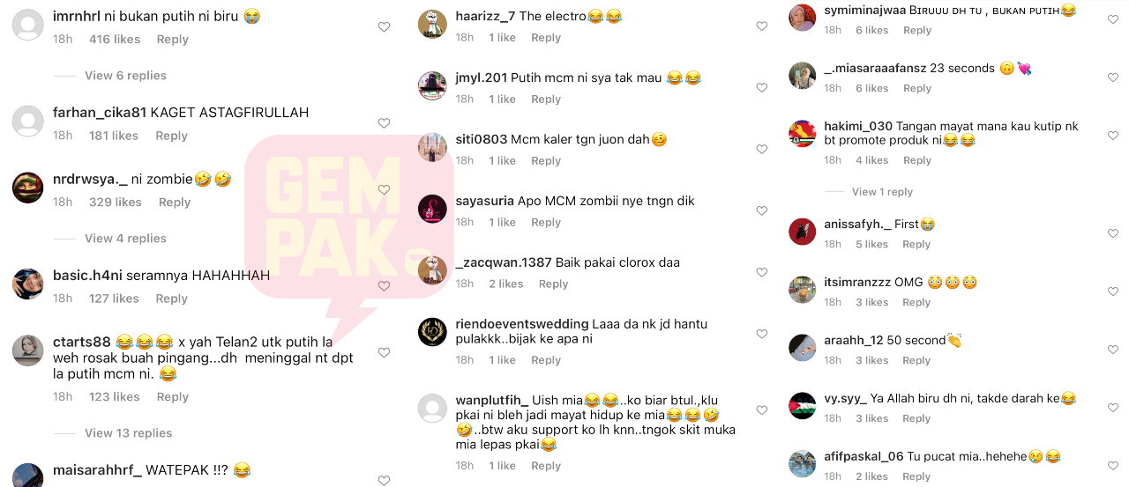Image resolution: width=1129 pixels, height=487 pixels.
Task: Tap the heart next to farhan_cika81's comment
Action: pos(384,123)
